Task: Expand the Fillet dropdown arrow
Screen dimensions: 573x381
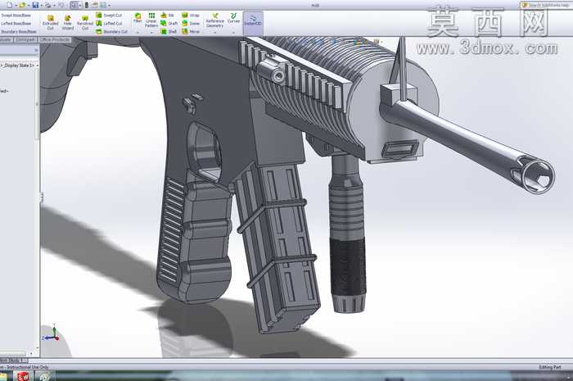Action: (x=138, y=33)
